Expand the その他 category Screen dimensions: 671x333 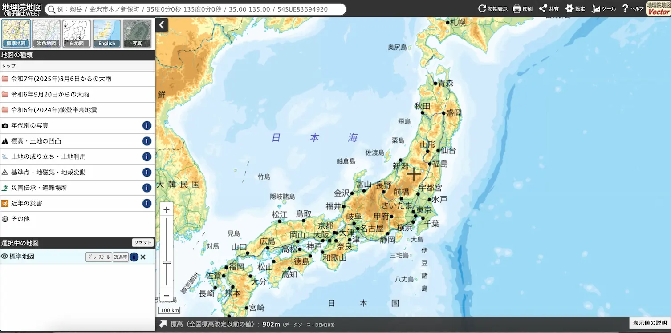click(x=77, y=219)
